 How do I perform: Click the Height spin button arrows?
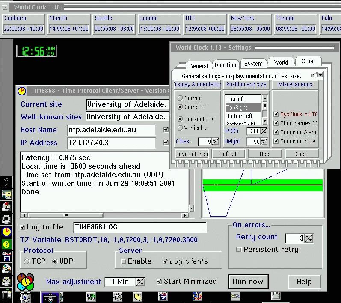coord(264,142)
